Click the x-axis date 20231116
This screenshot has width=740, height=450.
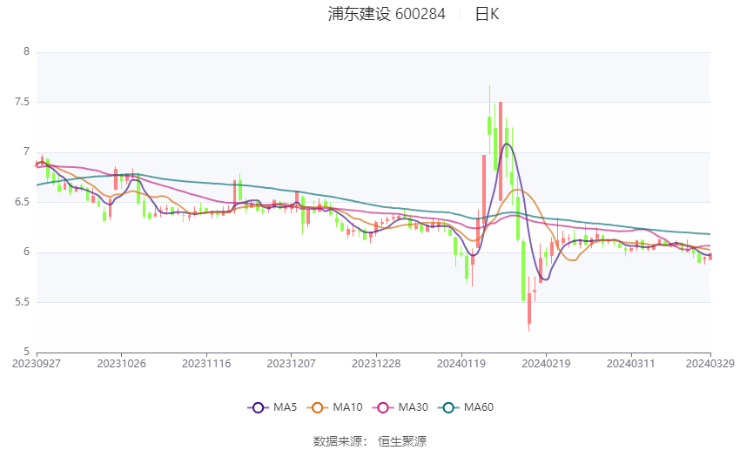pyautogui.click(x=206, y=364)
